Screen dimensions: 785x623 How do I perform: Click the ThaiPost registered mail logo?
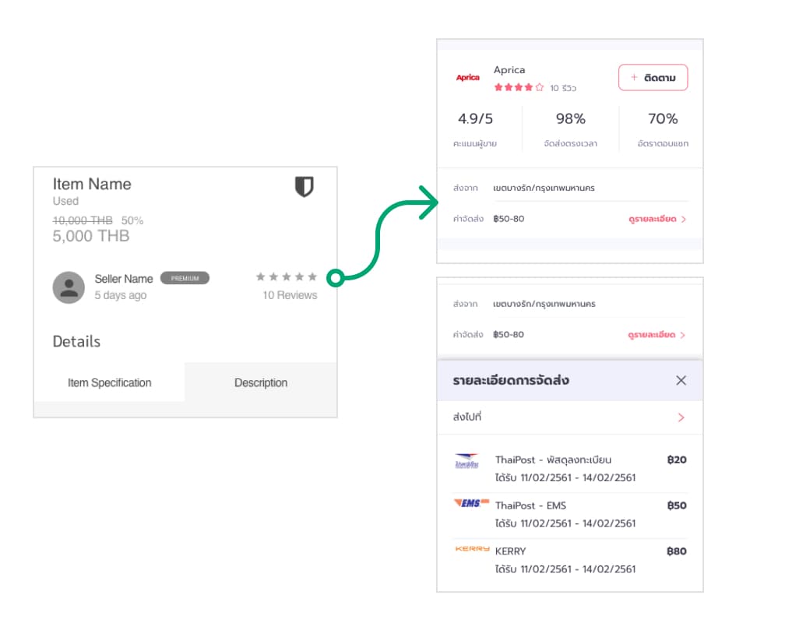pyautogui.click(x=467, y=462)
